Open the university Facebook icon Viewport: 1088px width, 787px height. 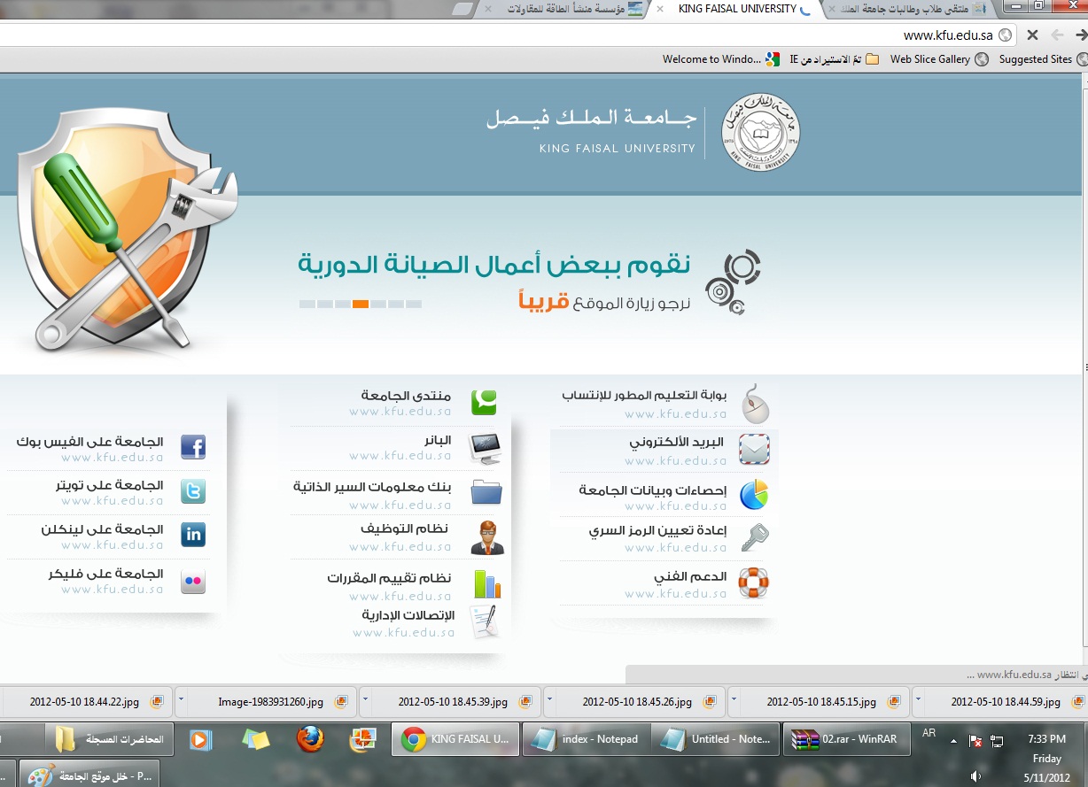pos(193,447)
